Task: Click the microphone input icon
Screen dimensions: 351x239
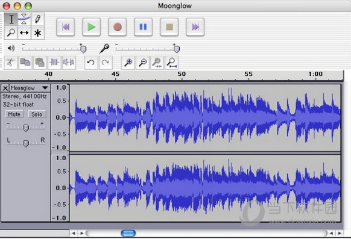Action: tap(104, 48)
